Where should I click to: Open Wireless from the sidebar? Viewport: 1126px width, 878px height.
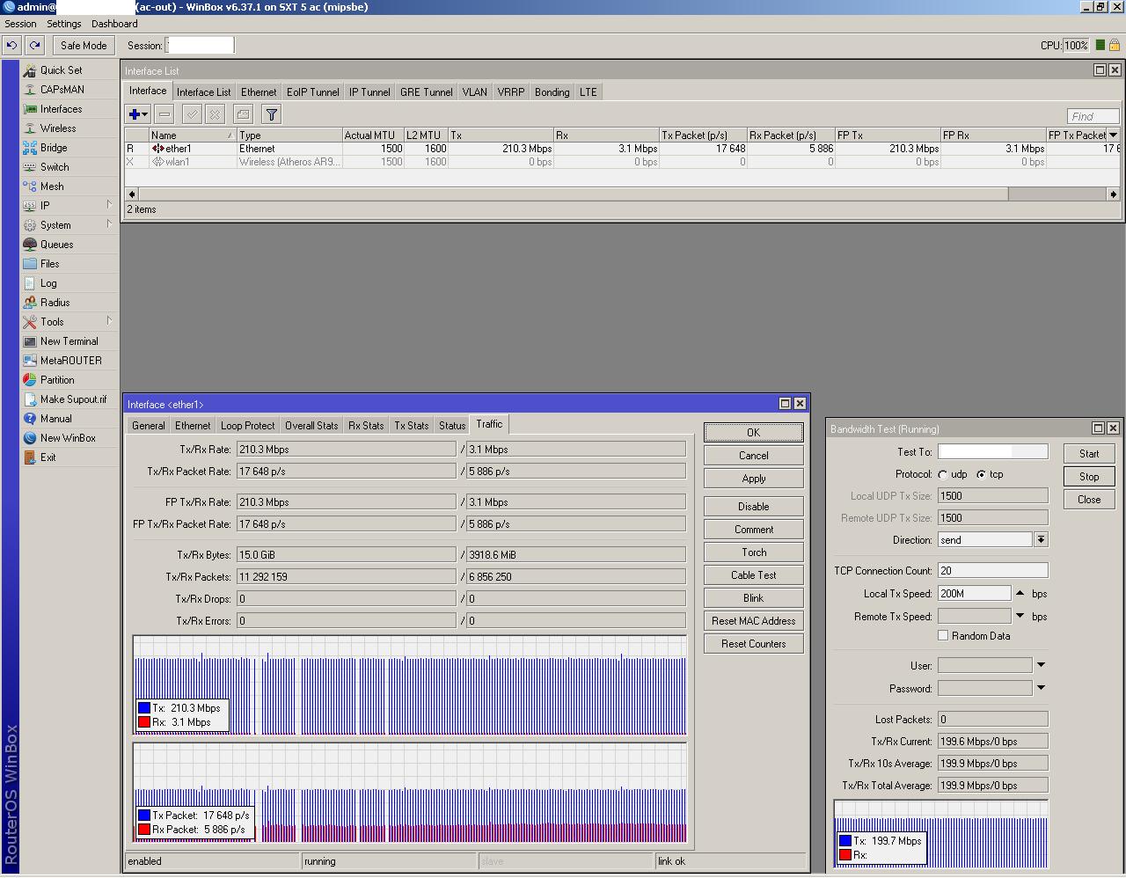click(x=58, y=128)
